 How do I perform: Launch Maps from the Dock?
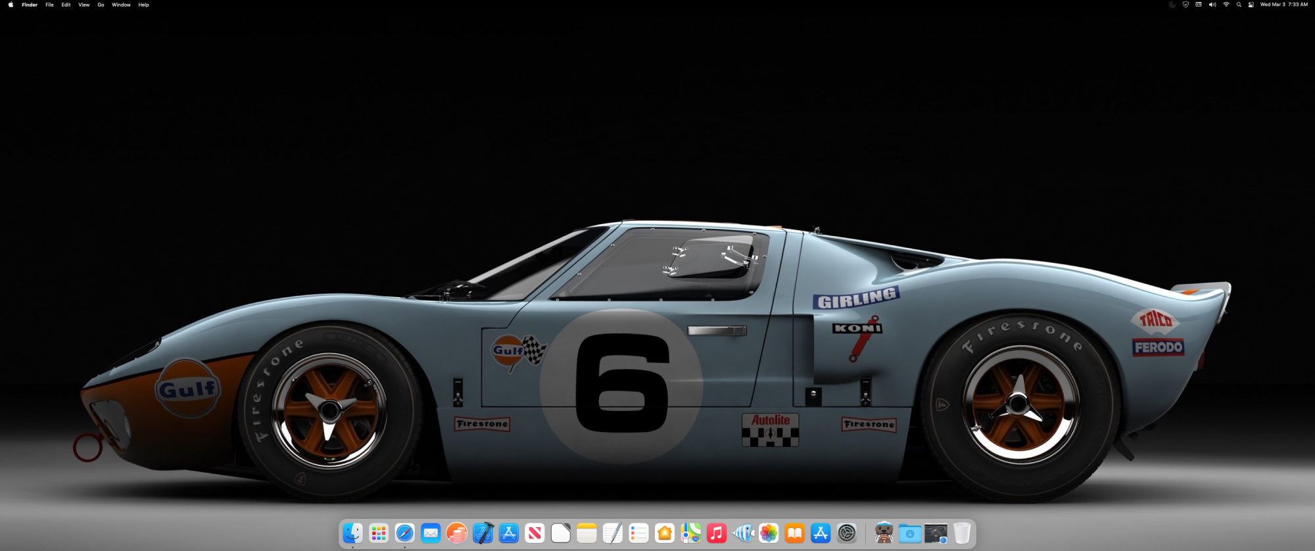tap(690, 533)
